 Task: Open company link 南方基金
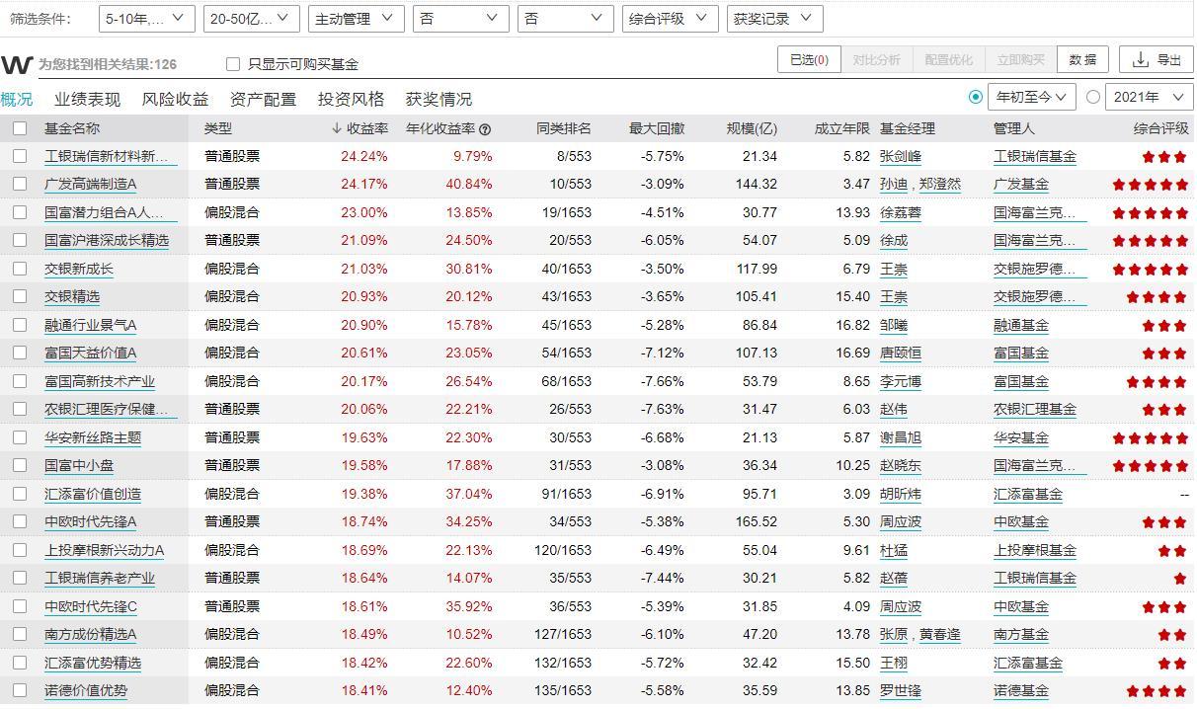[1021, 634]
